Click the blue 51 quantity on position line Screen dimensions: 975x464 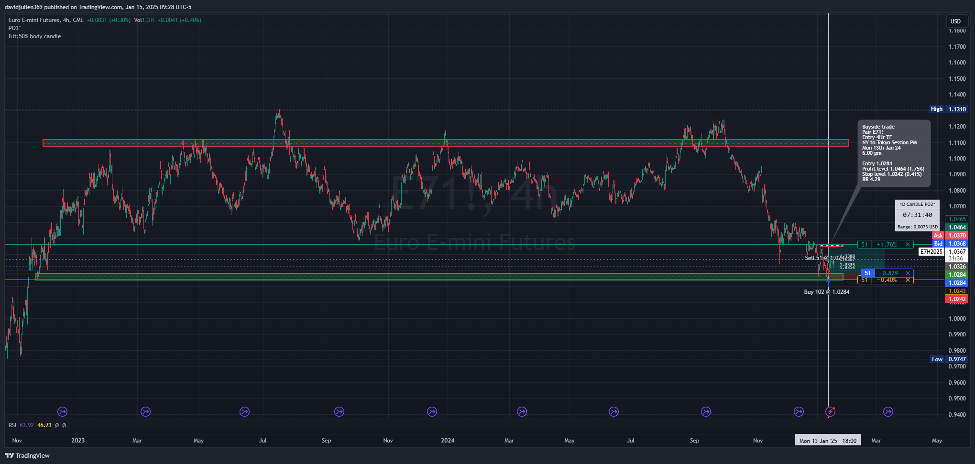[867, 273]
